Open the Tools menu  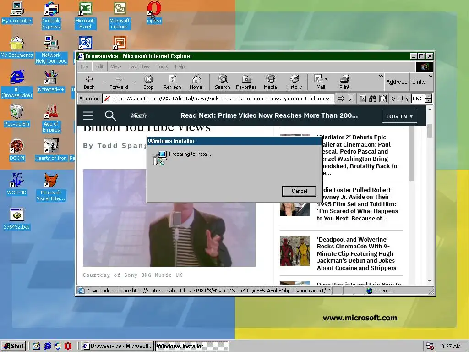[162, 66]
